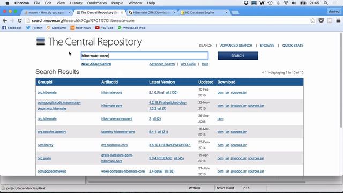
Task: Open the Help link under the search box
Action: pyautogui.click(x=205, y=64)
